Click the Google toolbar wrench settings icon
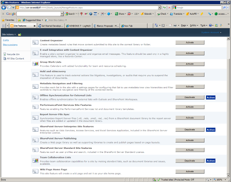This screenshot has height=182, width=231. 210,14
